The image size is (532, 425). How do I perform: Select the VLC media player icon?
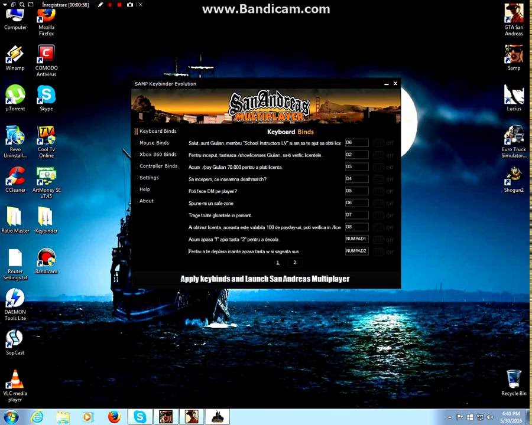tap(15, 385)
